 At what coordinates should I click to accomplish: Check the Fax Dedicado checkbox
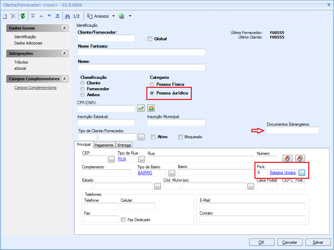click(x=123, y=219)
